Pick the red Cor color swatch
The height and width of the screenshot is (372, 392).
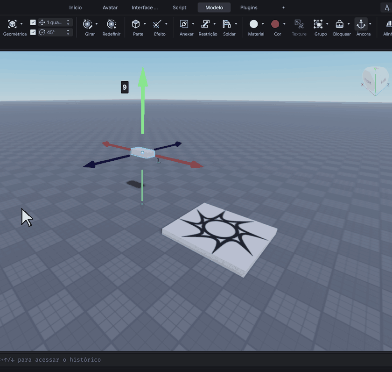pyautogui.click(x=275, y=24)
